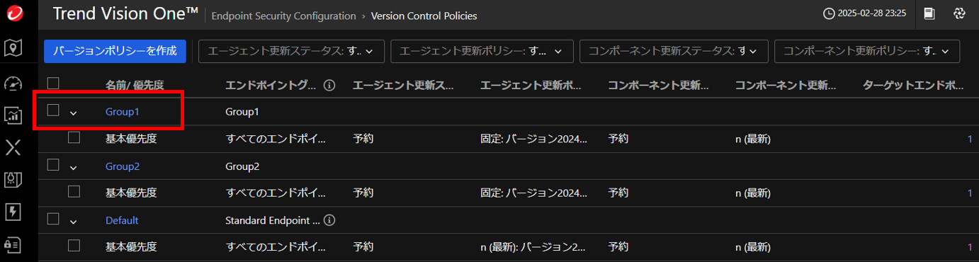Image resolution: width=979 pixels, height=262 pixels.
Task: Open エージェント更新ステータス filter dropdown
Action: coord(291,51)
